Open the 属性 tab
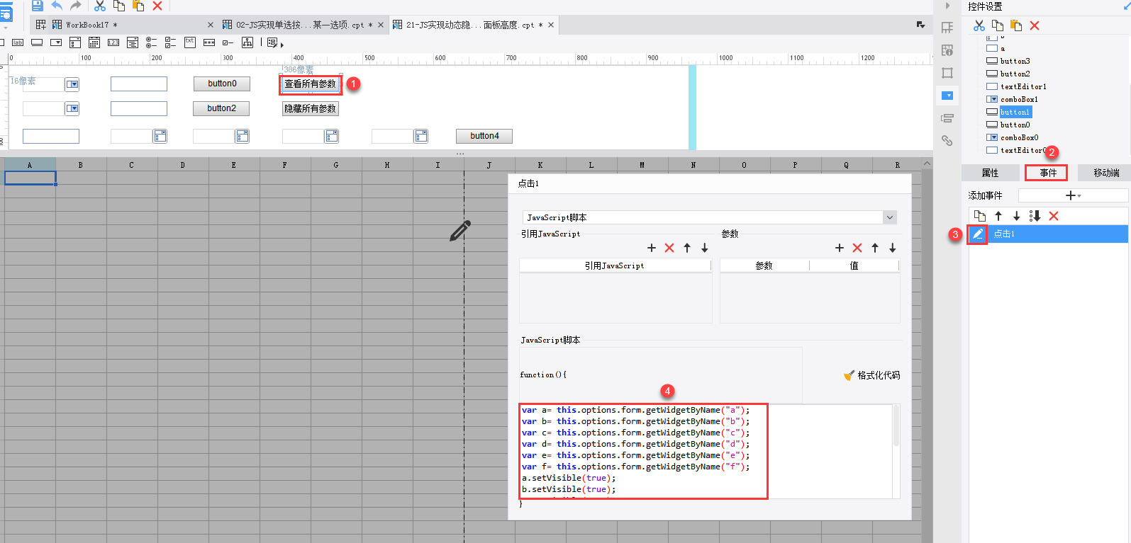This screenshot has height=543, width=1131. [990, 173]
